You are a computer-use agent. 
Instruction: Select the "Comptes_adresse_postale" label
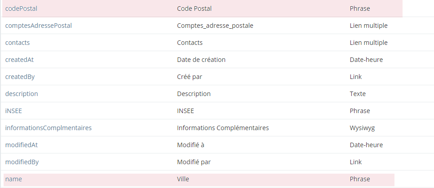(215, 26)
